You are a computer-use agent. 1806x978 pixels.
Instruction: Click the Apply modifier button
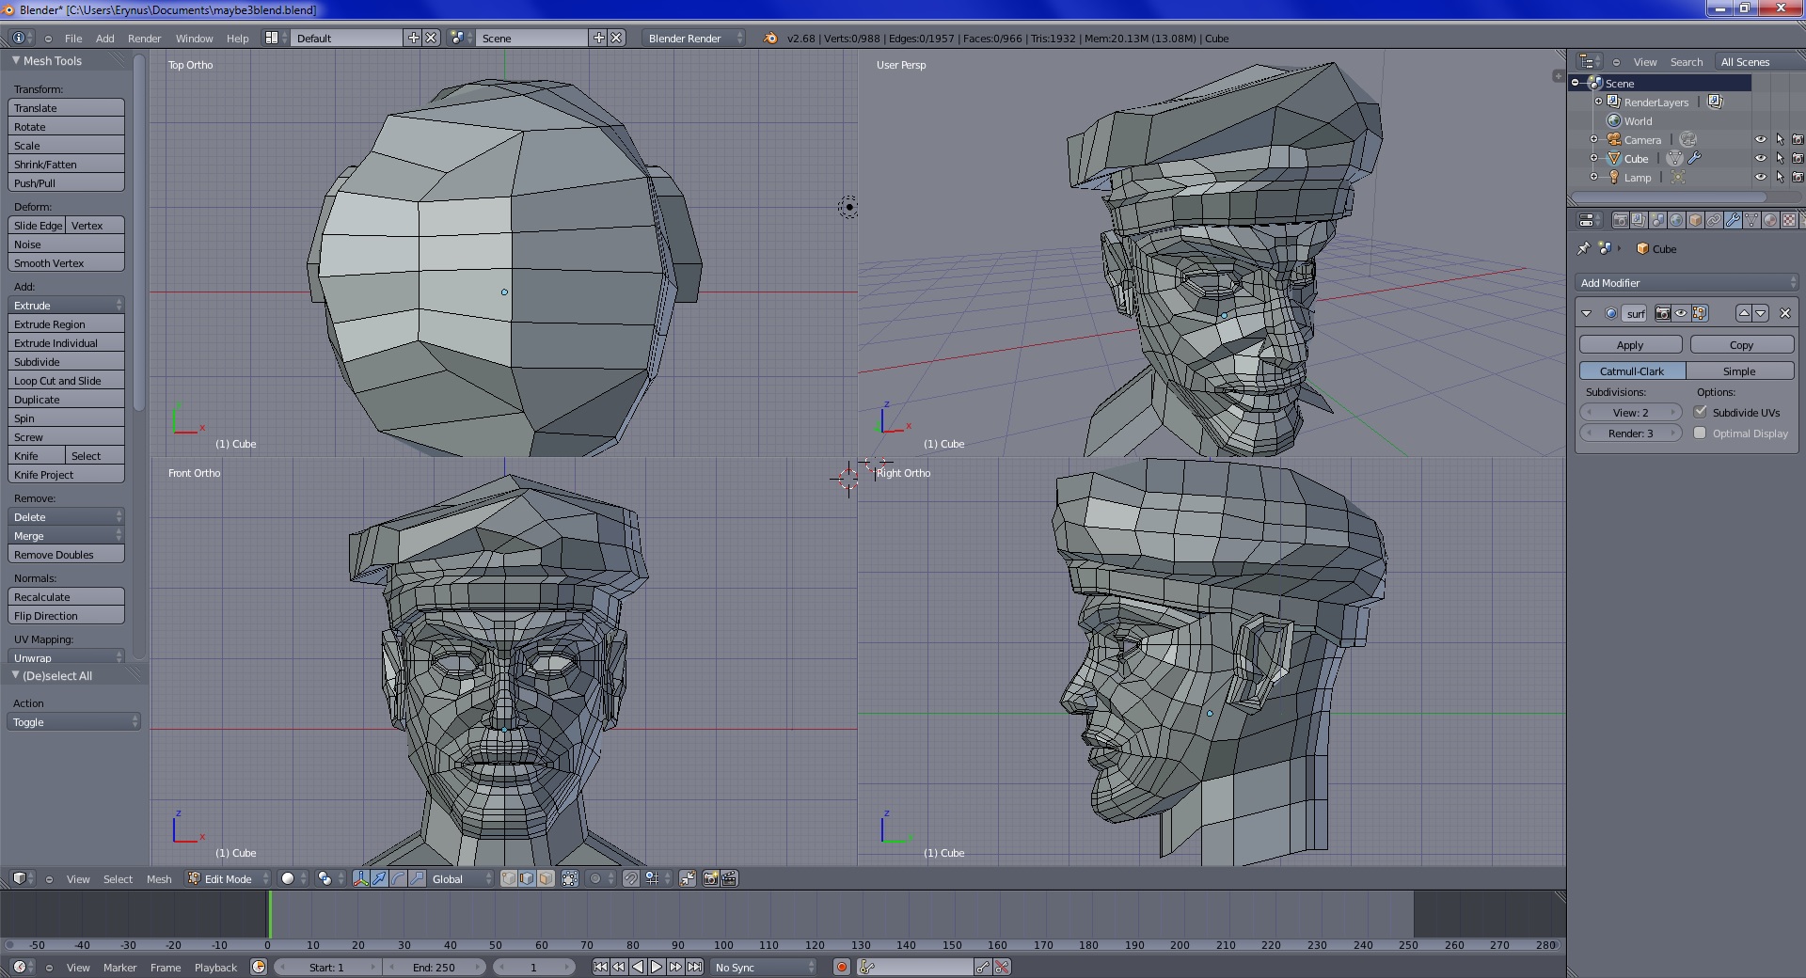click(1630, 345)
